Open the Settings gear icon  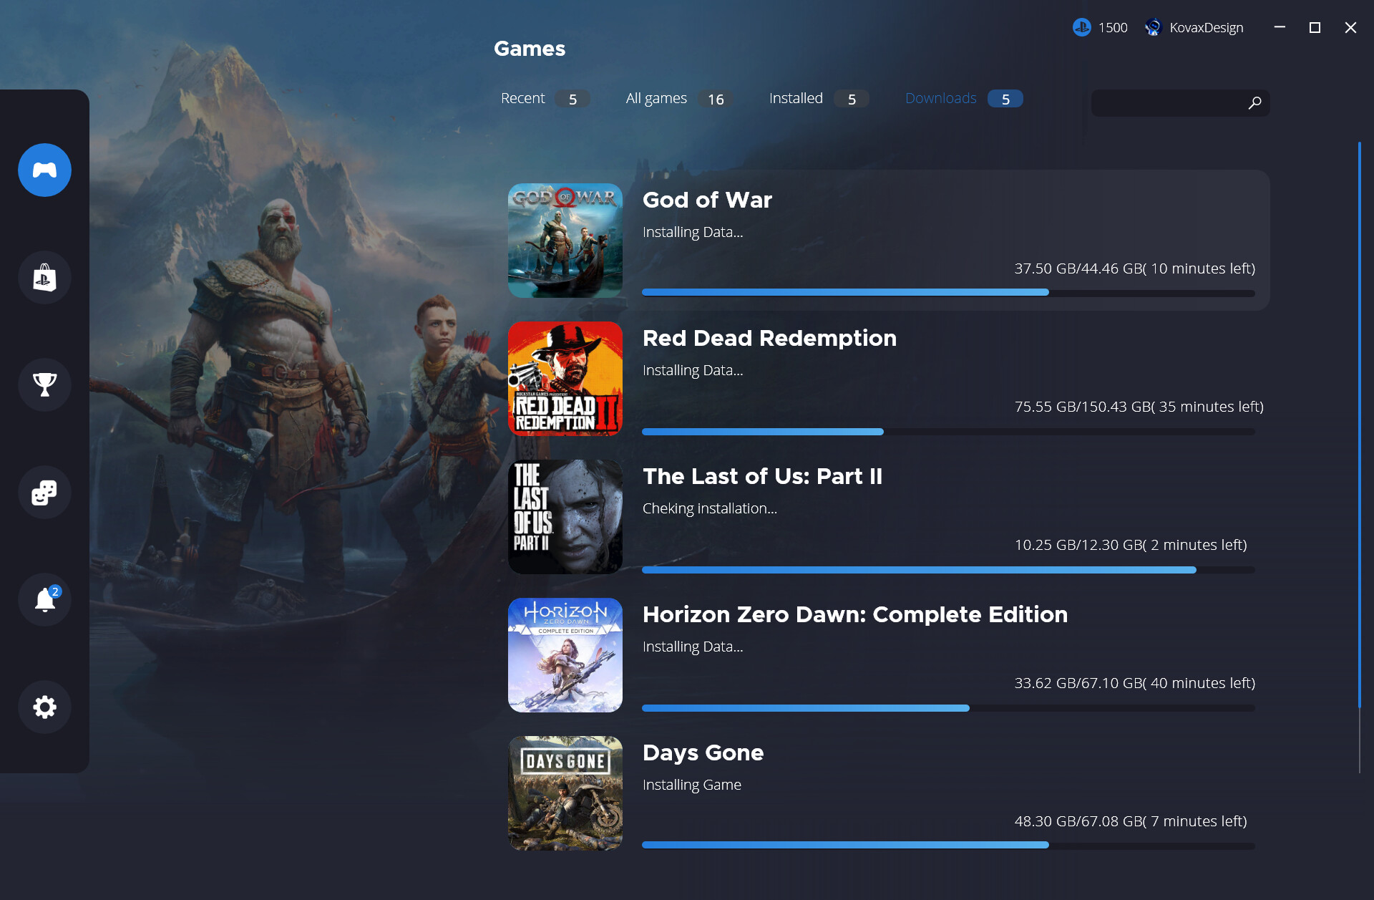pyautogui.click(x=44, y=707)
